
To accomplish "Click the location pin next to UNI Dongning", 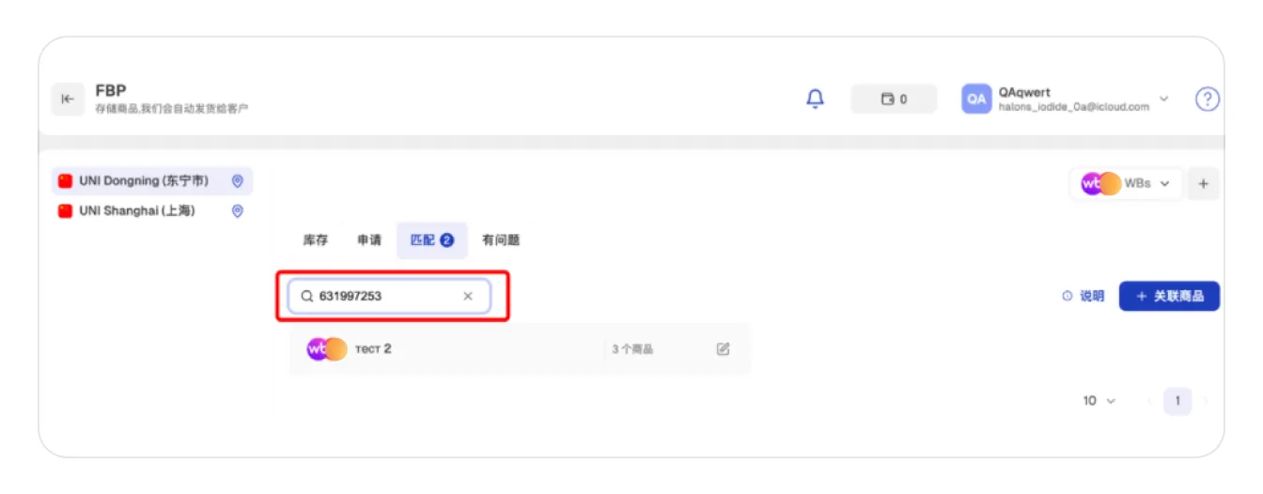I will click(x=238, y=181).
